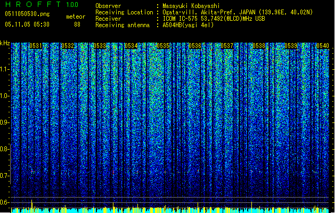This screenshot has height=213, width=335.
Task: Select the 0537 time label
Action: pos(227,46)
